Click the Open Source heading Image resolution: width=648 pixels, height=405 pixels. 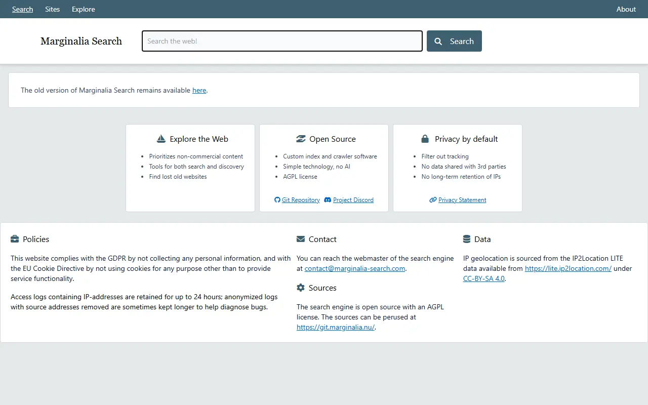(x=333, y=139)
